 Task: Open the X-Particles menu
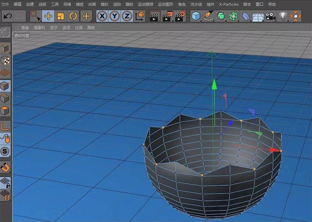tap(229, 4)
